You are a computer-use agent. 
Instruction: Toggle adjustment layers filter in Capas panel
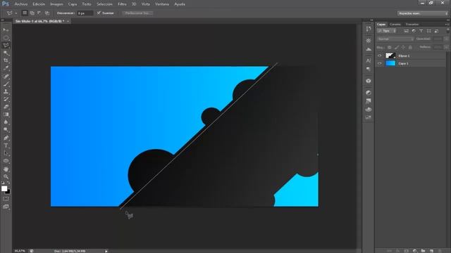pyautogui.click(x=414, y=31)
